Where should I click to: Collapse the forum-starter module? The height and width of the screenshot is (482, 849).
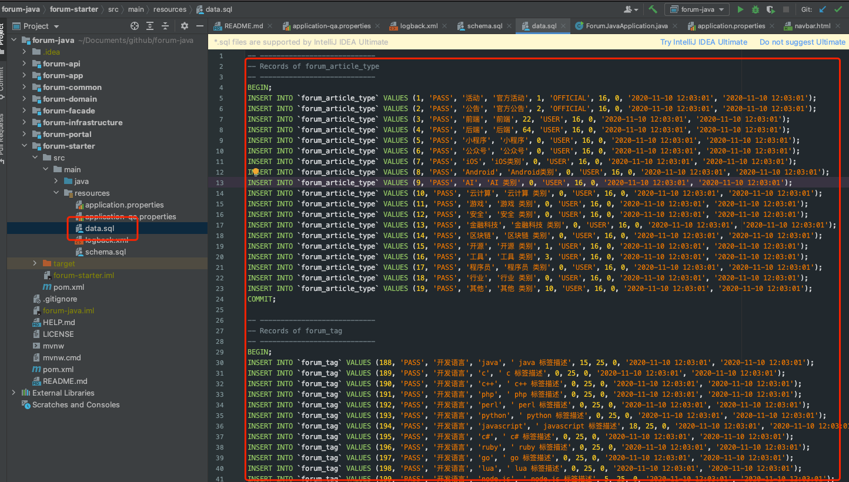coord(24,146)
